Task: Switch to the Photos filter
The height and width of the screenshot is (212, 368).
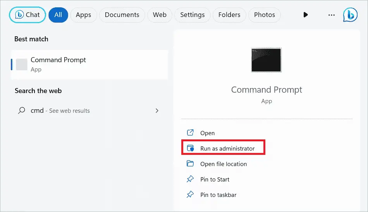Action: pyautogui.click(x=265, y=15)
